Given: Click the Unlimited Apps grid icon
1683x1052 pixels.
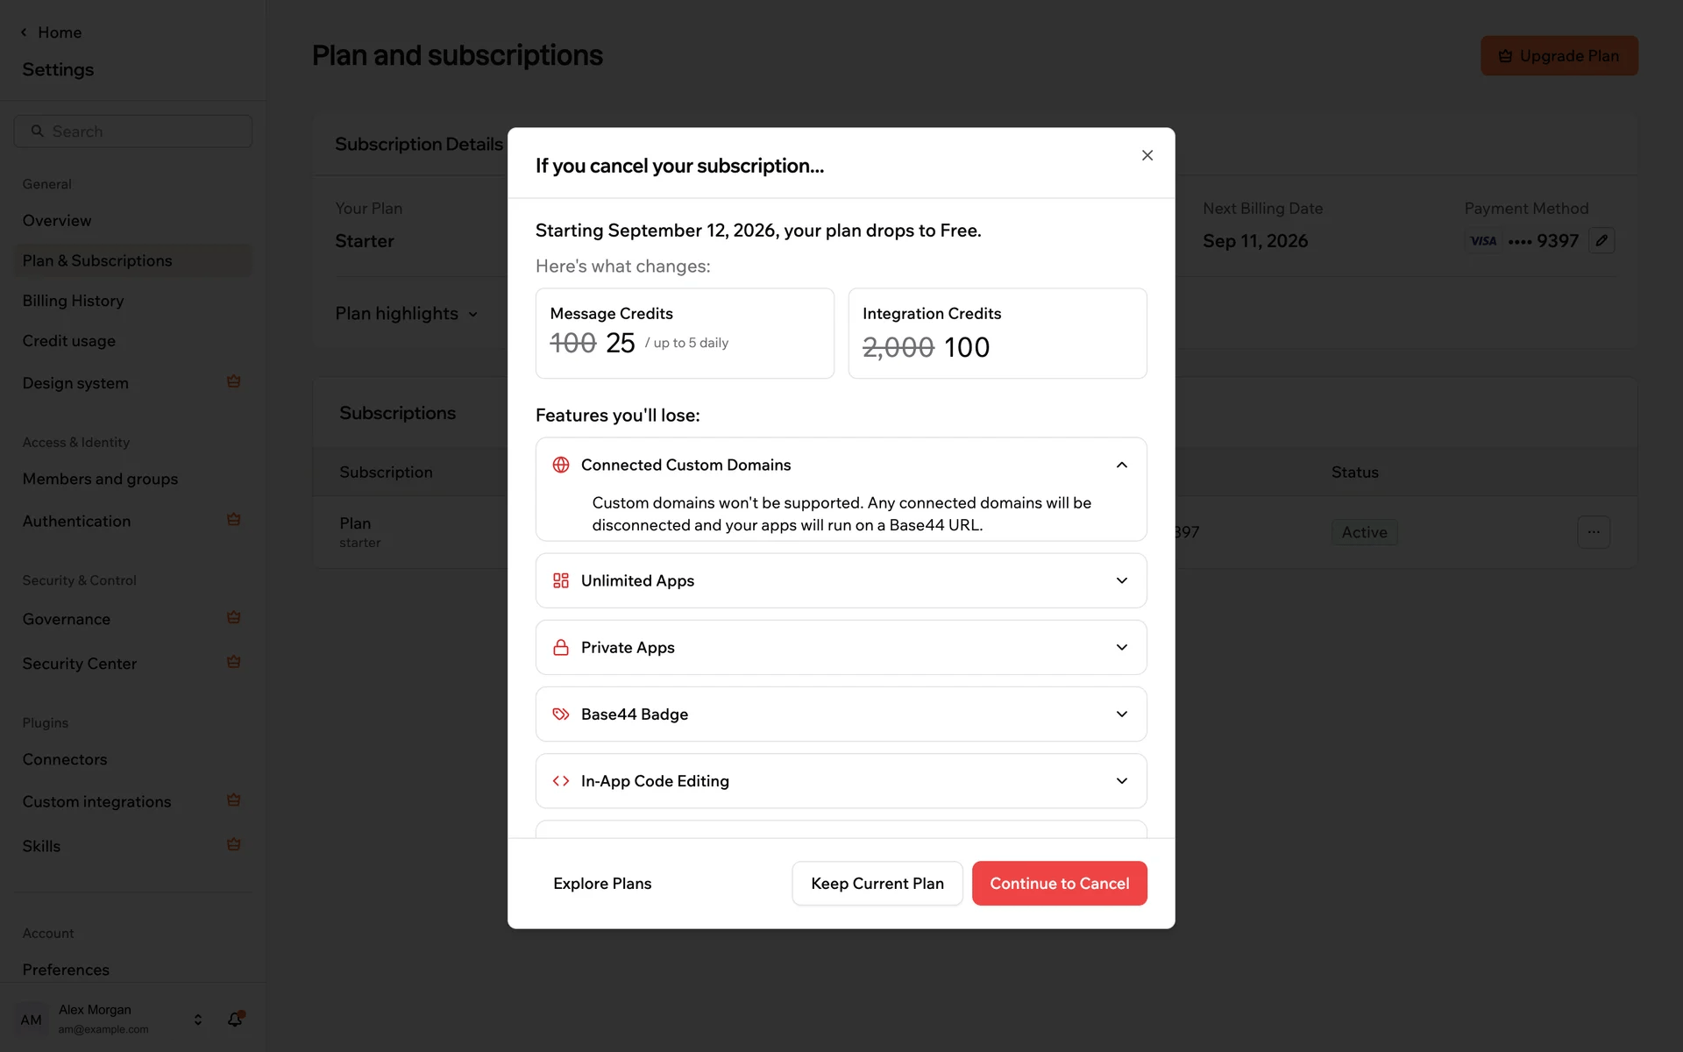Looking at the screenshot, I should (561, 580).
